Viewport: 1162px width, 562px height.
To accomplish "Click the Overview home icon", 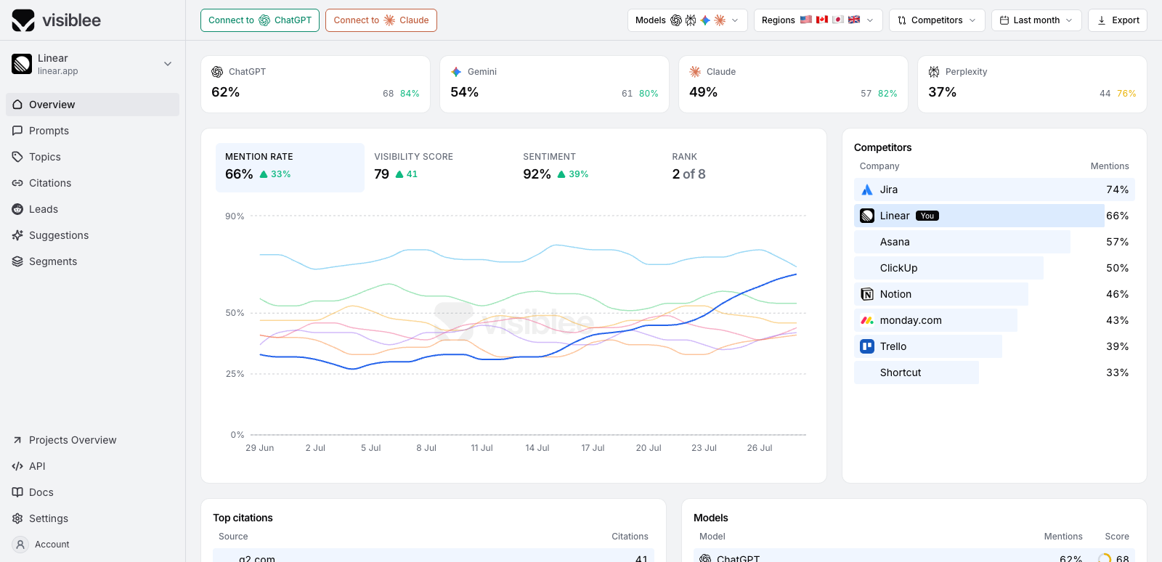I will (x=17, y=105).
